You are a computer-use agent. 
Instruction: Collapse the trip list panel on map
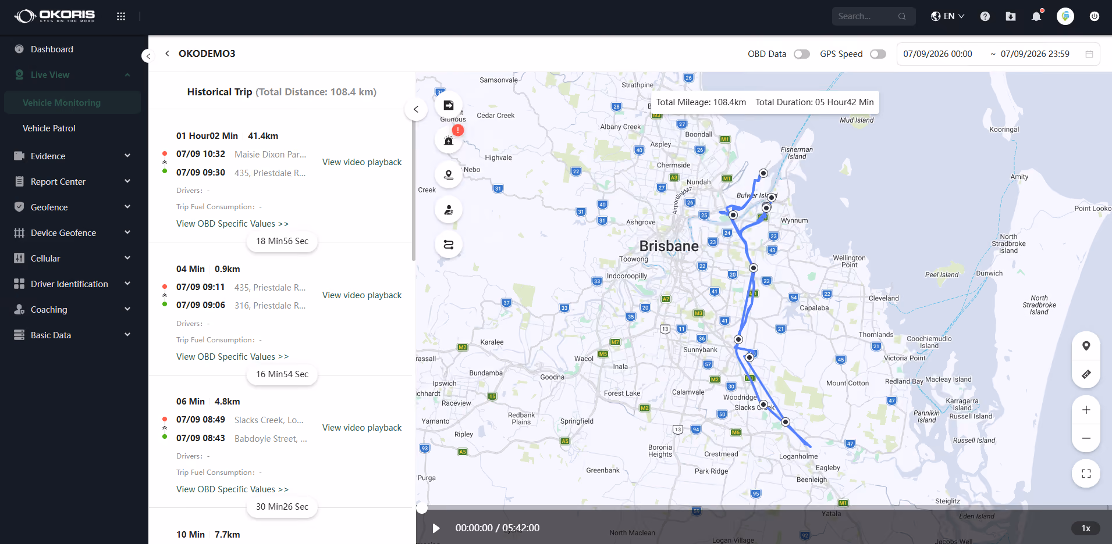tap(415, 109)
